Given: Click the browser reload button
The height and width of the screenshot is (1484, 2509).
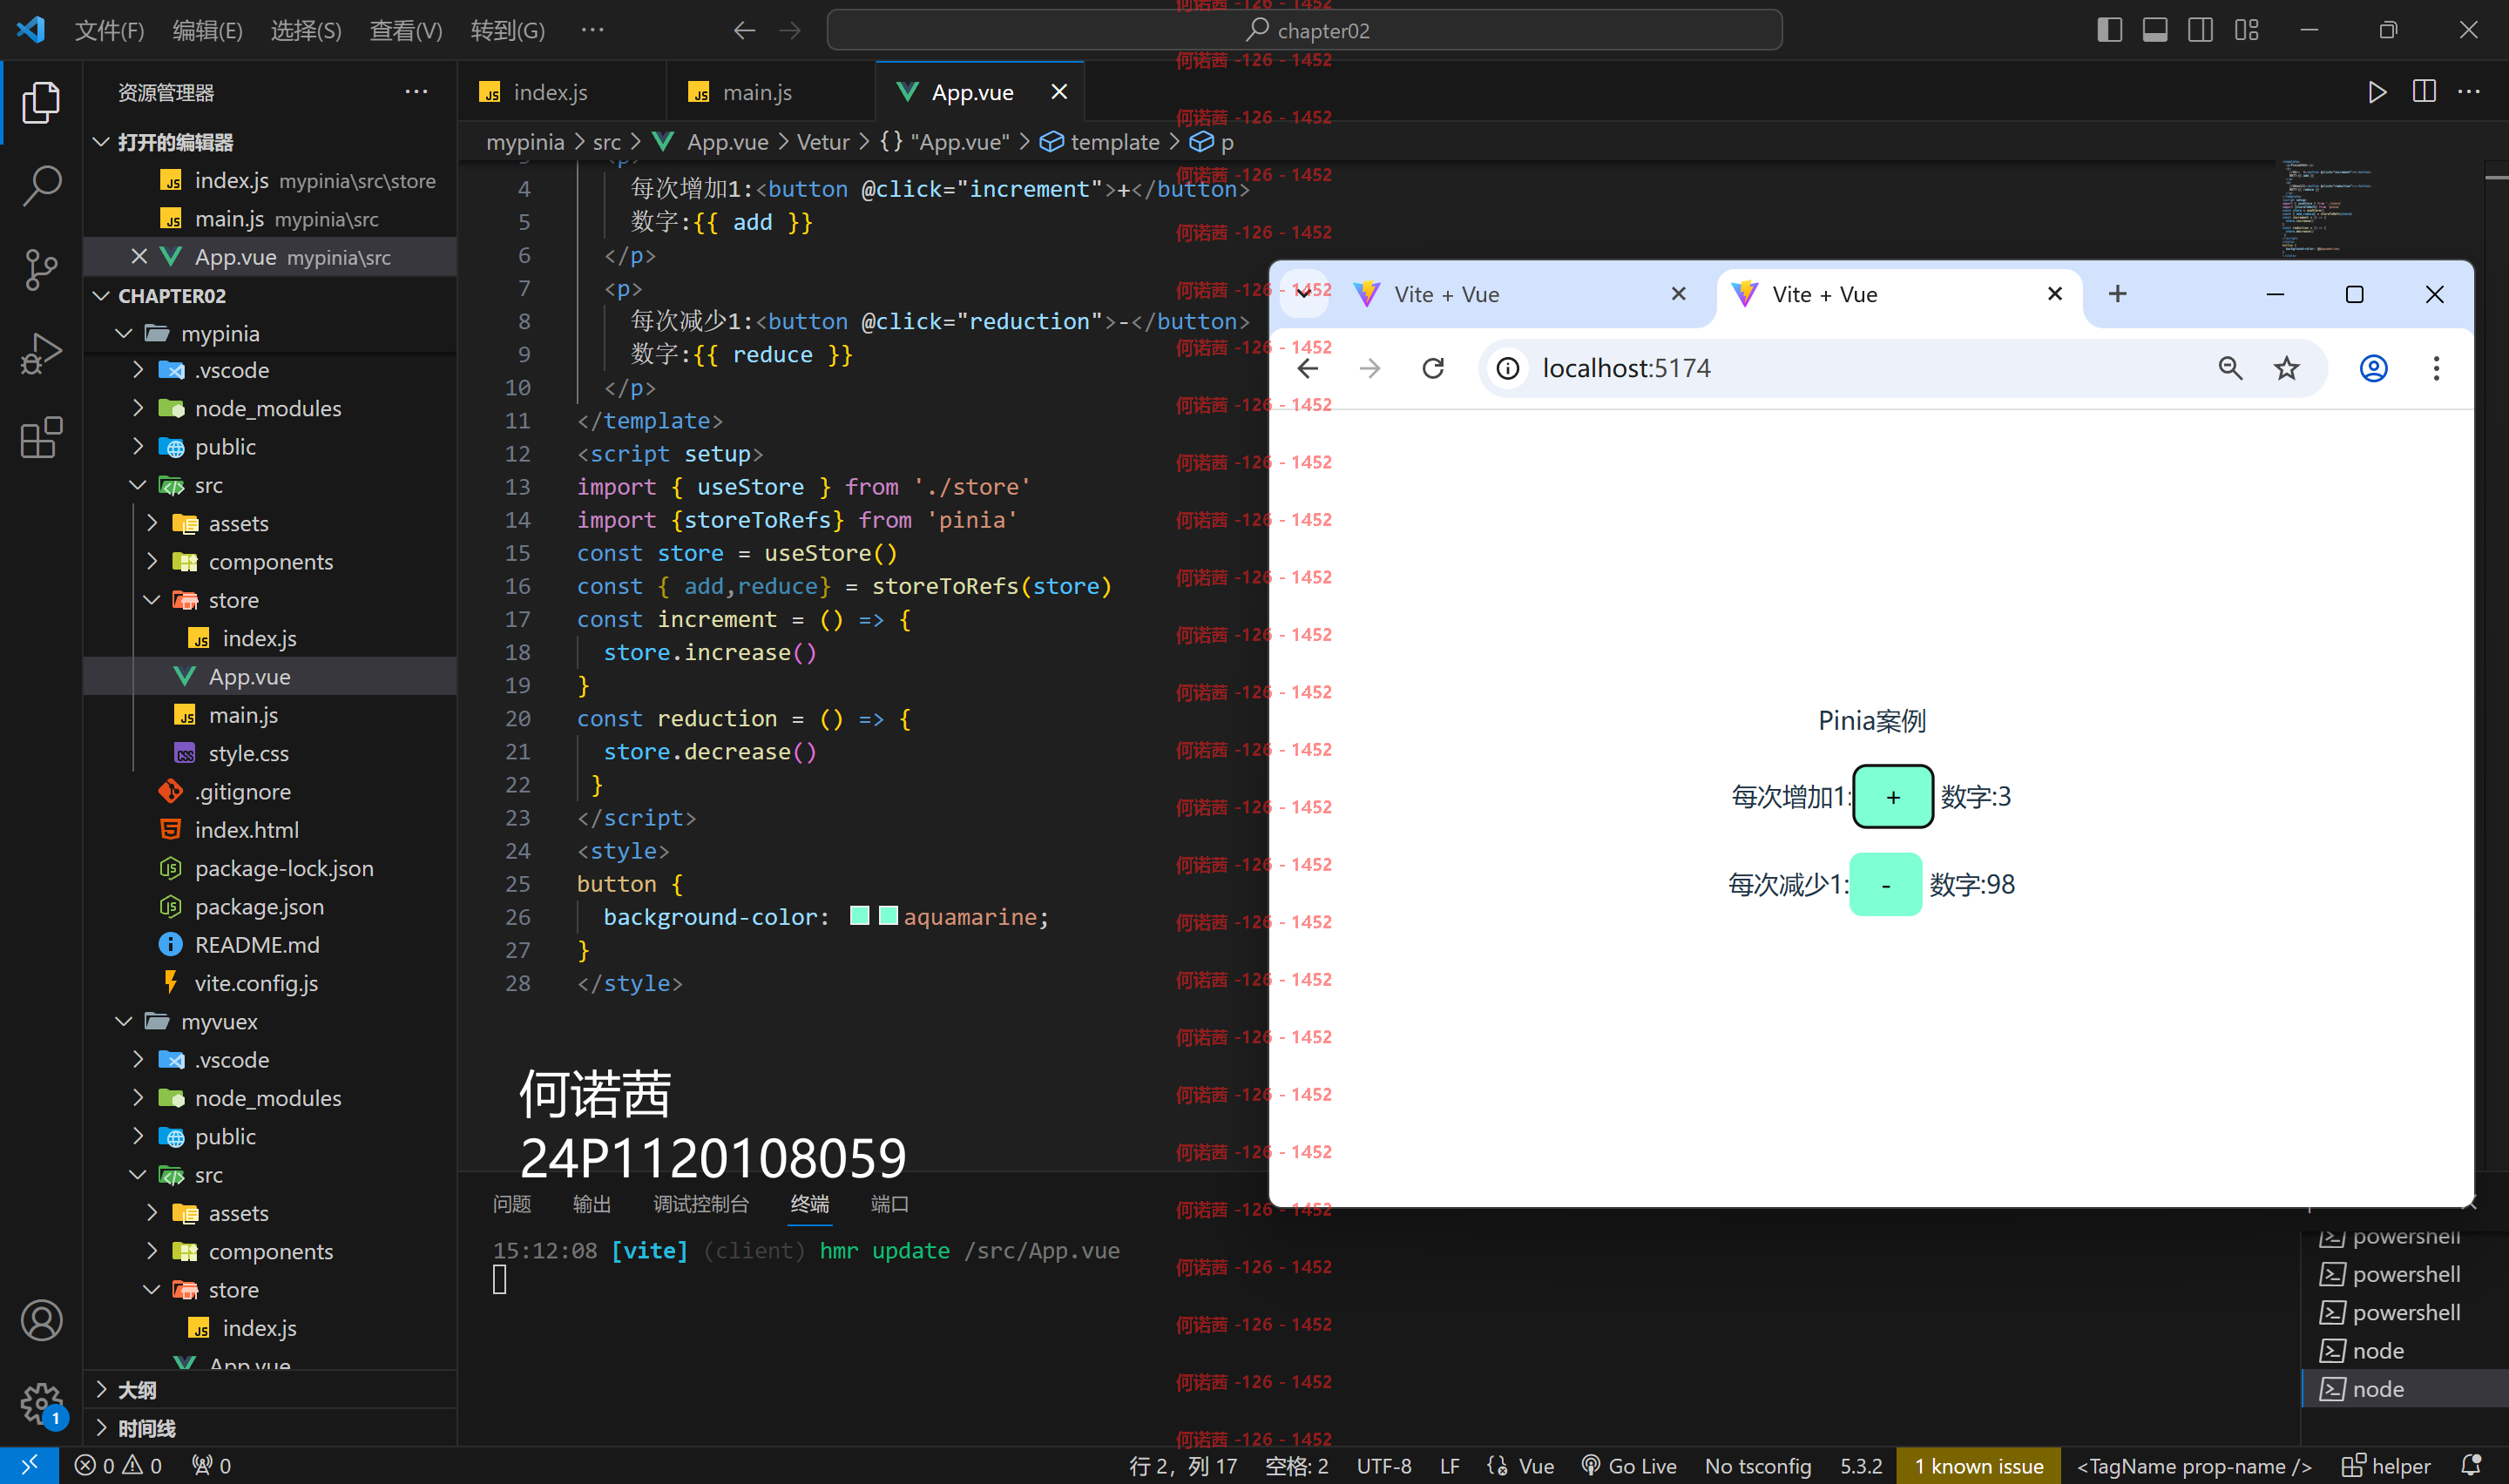Looking at the screenshot, I should 1433,368.
